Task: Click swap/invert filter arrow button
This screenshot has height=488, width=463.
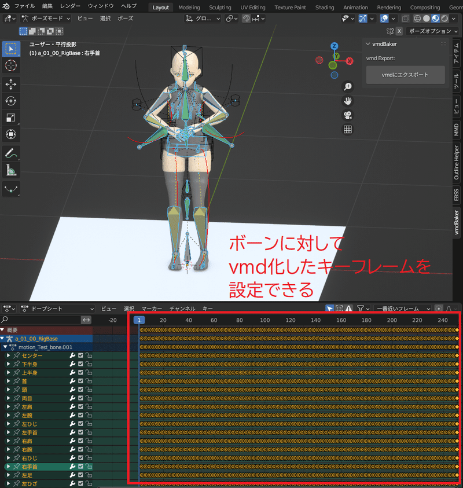Action: click(x=86, y=320)
